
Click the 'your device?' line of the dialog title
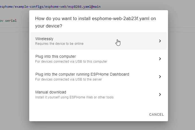49,26
